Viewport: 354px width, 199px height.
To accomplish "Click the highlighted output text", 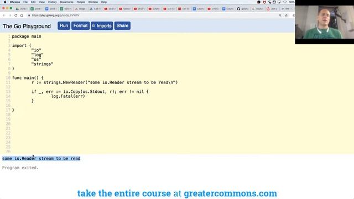I will (41, 159).
